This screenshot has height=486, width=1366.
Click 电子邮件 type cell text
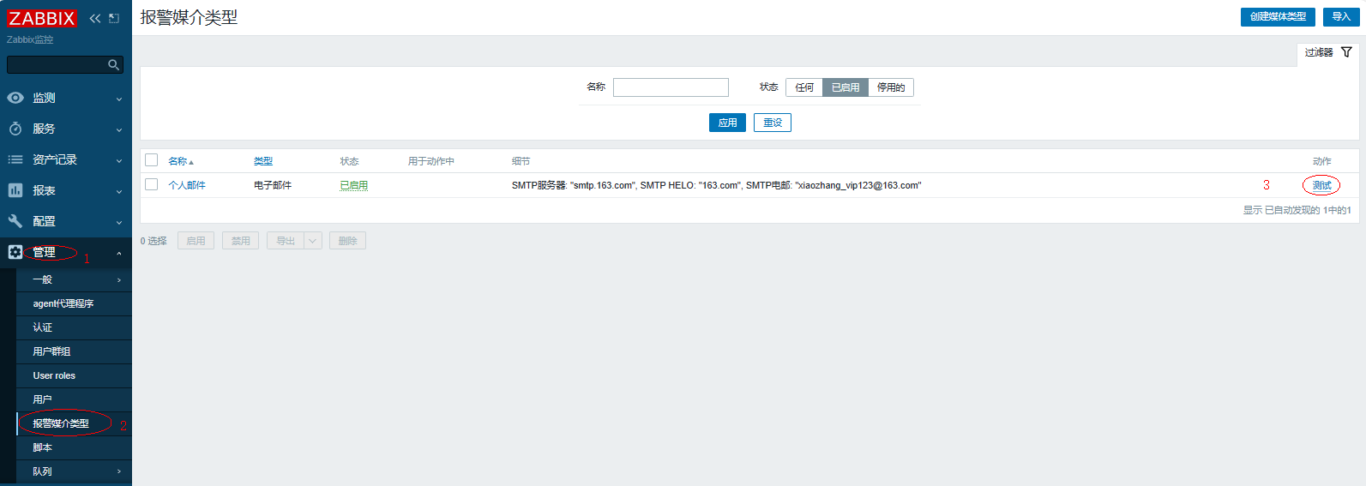coord(273,185)
